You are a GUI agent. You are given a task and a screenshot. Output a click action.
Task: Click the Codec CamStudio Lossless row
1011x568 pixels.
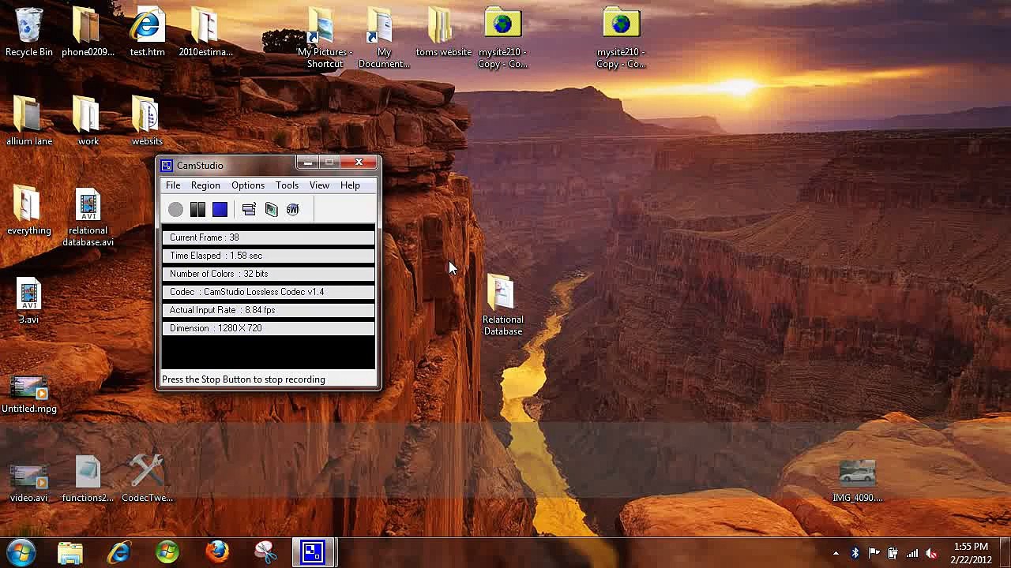click(x=269, y=292)
